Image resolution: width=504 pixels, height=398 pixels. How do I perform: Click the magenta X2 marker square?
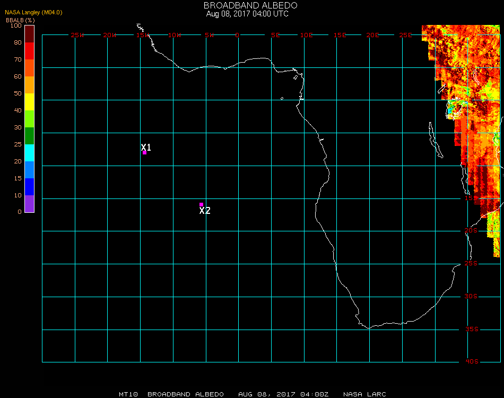click(201, 204)
